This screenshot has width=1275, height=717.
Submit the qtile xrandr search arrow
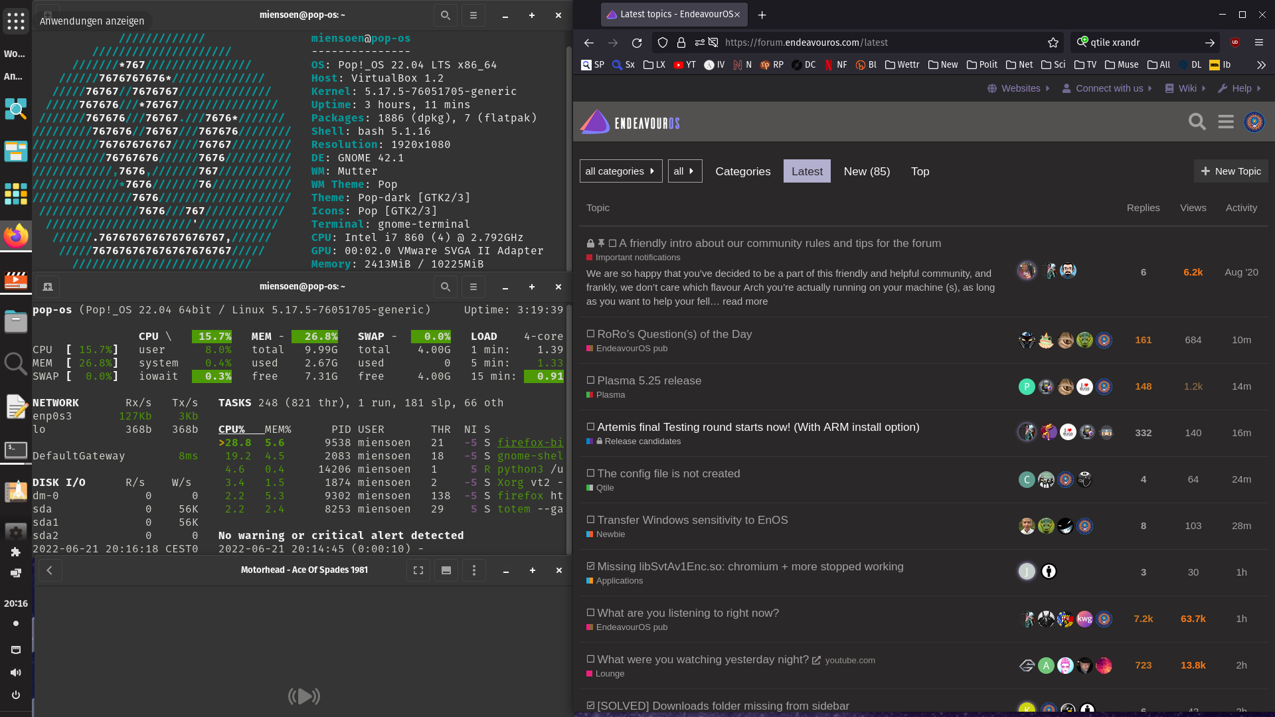1210,42
